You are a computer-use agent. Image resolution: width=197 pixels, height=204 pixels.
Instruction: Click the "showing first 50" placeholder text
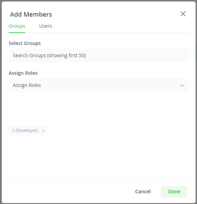click(x=66, y=55)
